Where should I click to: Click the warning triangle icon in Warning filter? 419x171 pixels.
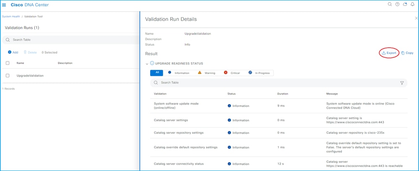point(200,72)
